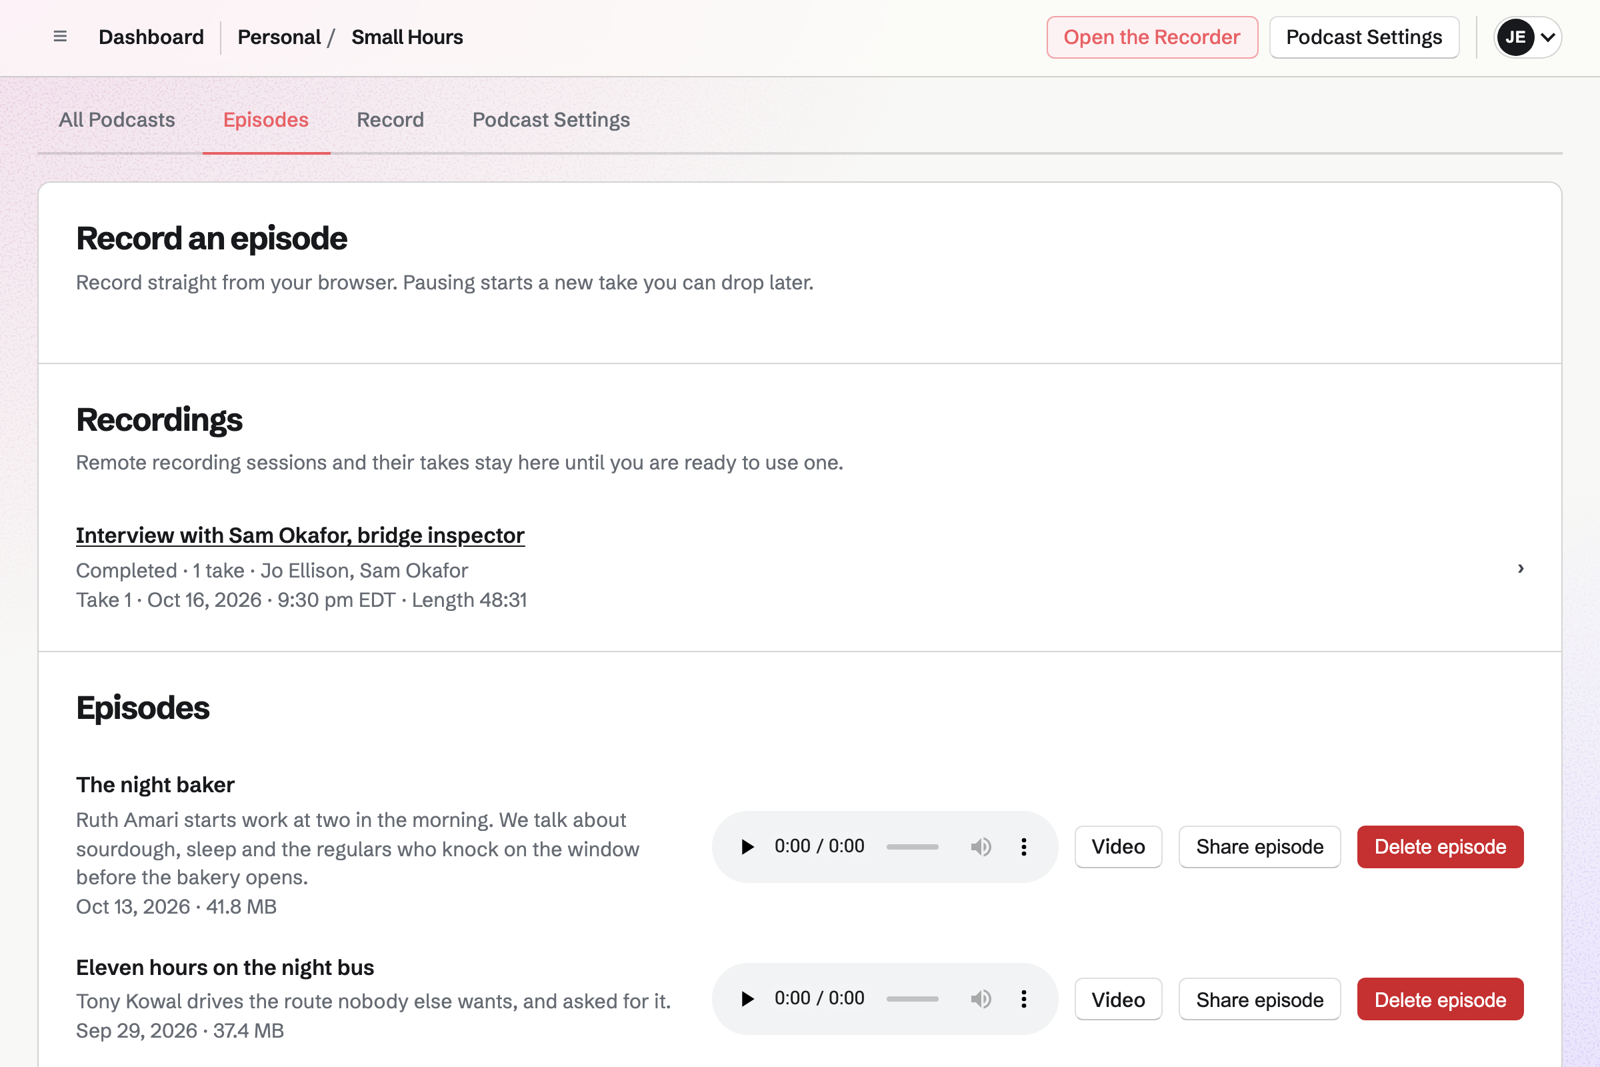Click the Recordings heading

coord(159,420)
